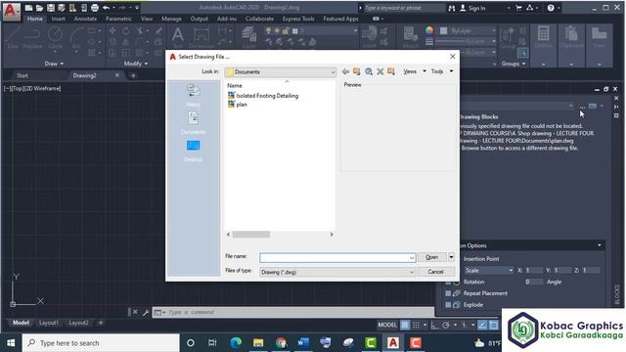Click the Back arrow in file dialog
Screen dimensions: 626x352
click(345, 71)
